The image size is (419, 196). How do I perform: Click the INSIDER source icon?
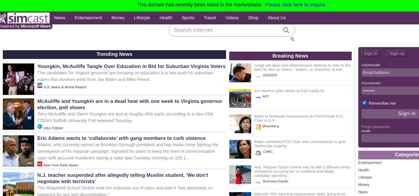[258, 76]
